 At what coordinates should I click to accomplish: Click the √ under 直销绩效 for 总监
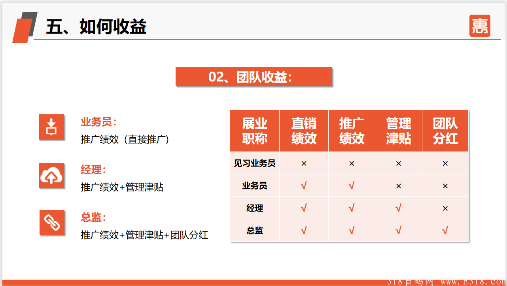pyautogui.click(x=304, y=231)
